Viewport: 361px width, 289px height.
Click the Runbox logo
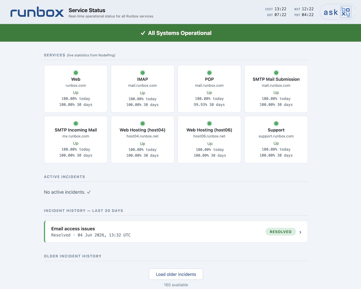[37, 12]
